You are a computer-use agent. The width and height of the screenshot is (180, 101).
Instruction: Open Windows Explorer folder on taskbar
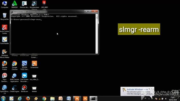pyautogui.click(x=52, y=98)
